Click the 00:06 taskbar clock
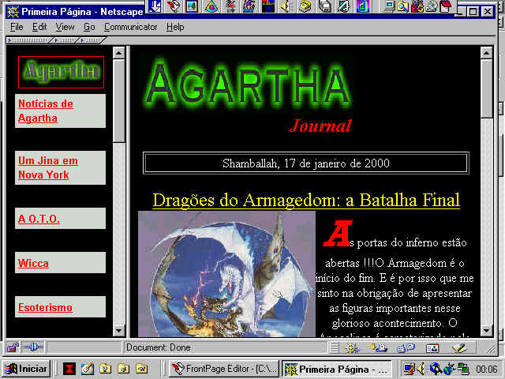Image resolution: width=505 pixels, height=379 pixels. pyautogui.click(x=487, y=369)
